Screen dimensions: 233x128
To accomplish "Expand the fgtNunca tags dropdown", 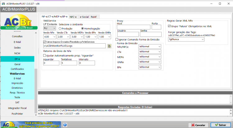I will [x=186, y=39].
